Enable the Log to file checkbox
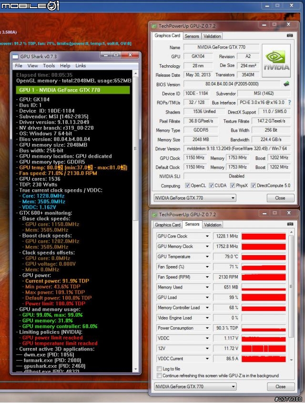 tap(160, 369)
